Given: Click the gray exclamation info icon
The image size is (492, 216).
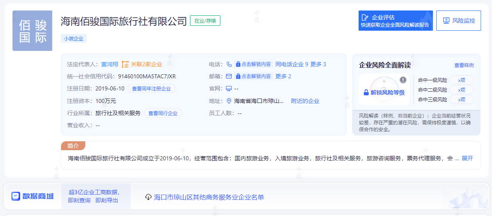Looking at the screenshot, I should 403,80.
